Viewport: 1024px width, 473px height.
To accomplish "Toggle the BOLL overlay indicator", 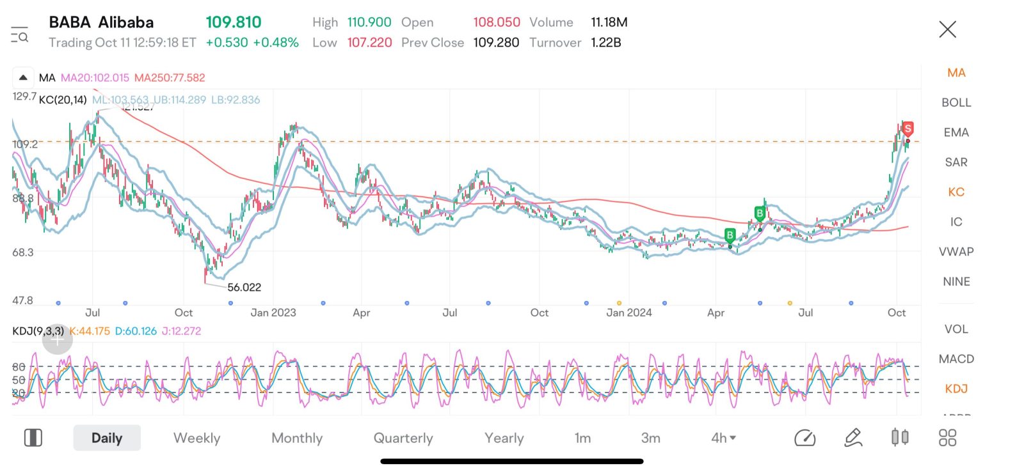I will tap(956, 102).
